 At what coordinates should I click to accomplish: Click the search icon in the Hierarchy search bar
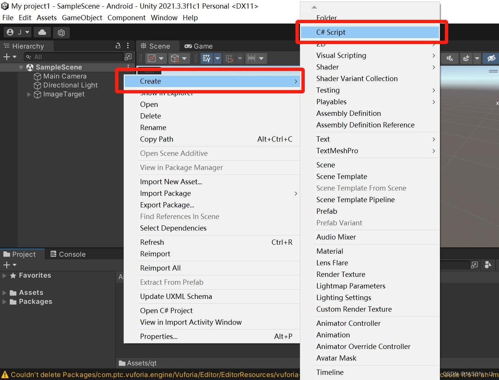click(x=29, y=57)
